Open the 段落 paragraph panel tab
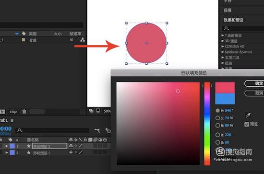 (x=228, y=11)
